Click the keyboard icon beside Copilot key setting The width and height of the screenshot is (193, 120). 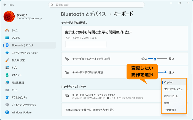click(x=67, y=96)
